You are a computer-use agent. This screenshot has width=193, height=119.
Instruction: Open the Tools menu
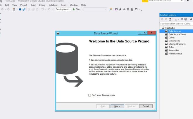(x=63, y=5)
